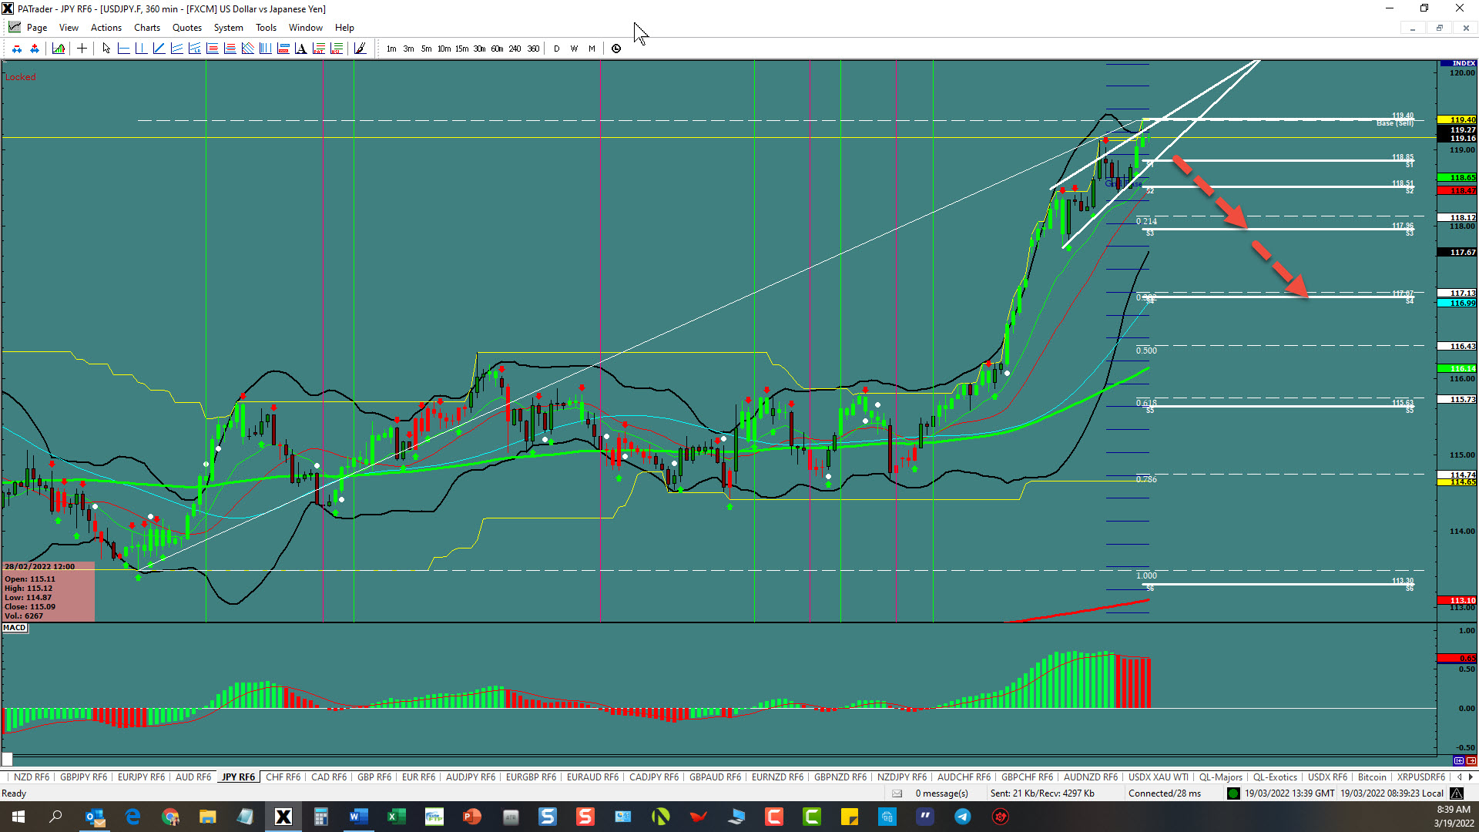This screenshot has width=1479, height=832.
Task: Click the blue panel icon below price axis
Action: 1459,761
